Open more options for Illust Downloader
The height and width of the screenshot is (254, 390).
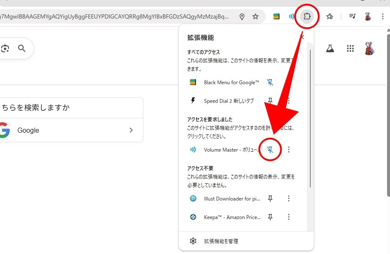click(x=289, y=198)
